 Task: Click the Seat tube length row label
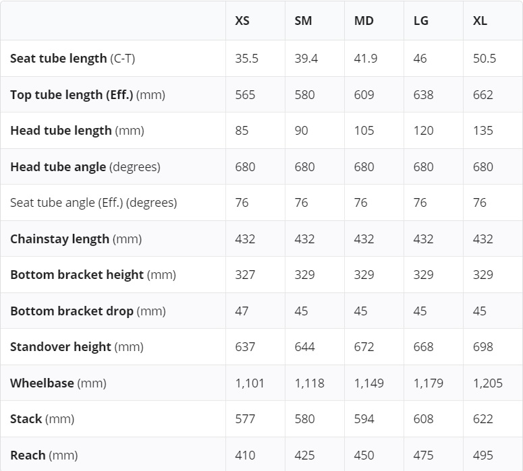pyautogui.click(x=72, y=59)
